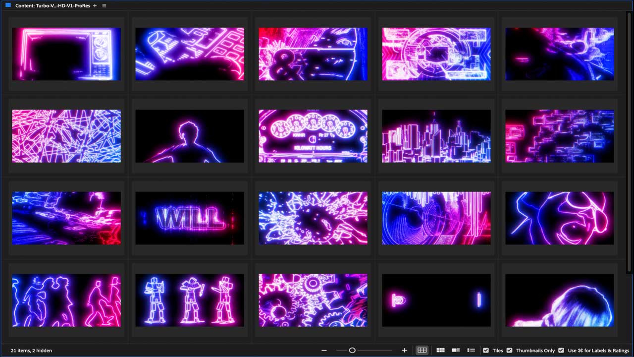This screenshot has width=634, height=357.
Task: Click the thumbnail size slider handle
Action: 352,351
